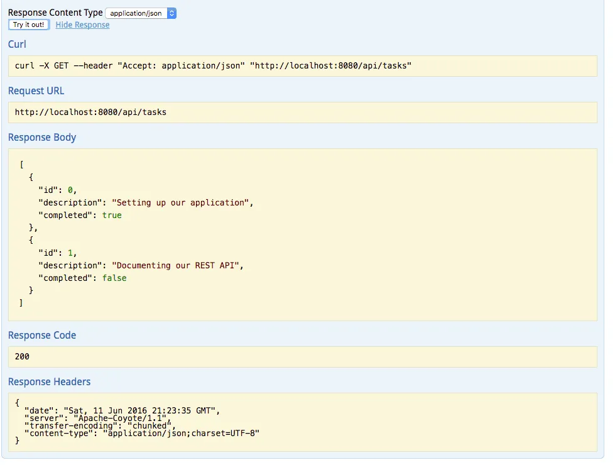The image size is (615, 465).
Task: Click the 'Apache-Coyote/1.1' server header value
Action: (121, 418)
